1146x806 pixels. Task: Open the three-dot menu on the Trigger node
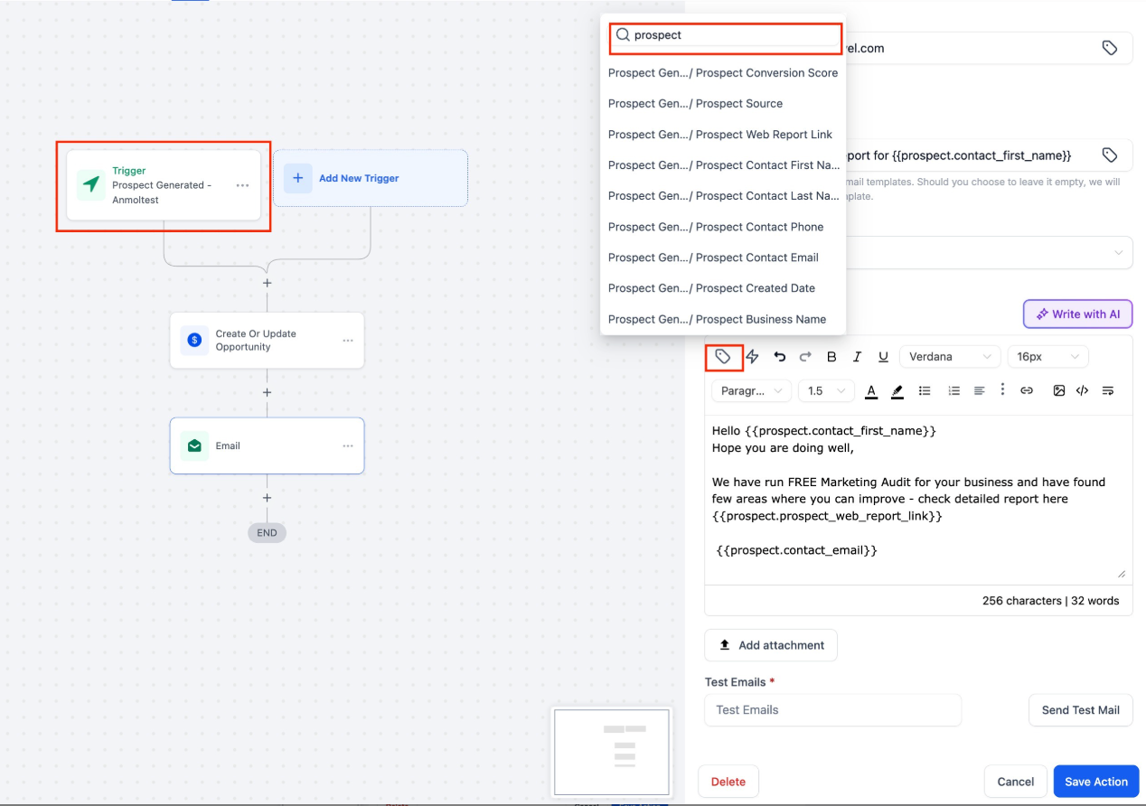pyautogui.click(x=242, y=185)
